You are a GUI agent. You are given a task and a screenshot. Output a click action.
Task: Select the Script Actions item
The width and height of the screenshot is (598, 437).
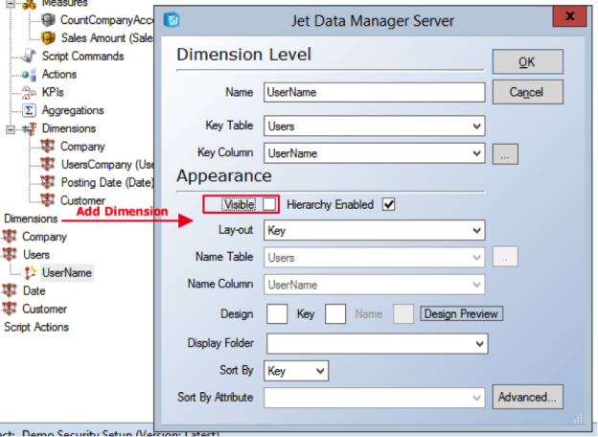(36, 327)
